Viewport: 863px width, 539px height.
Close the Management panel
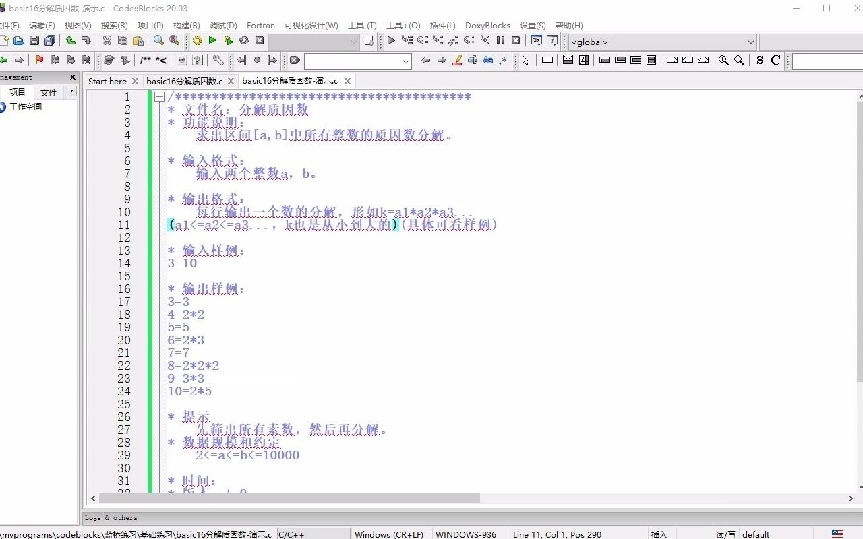click(73, 77)
